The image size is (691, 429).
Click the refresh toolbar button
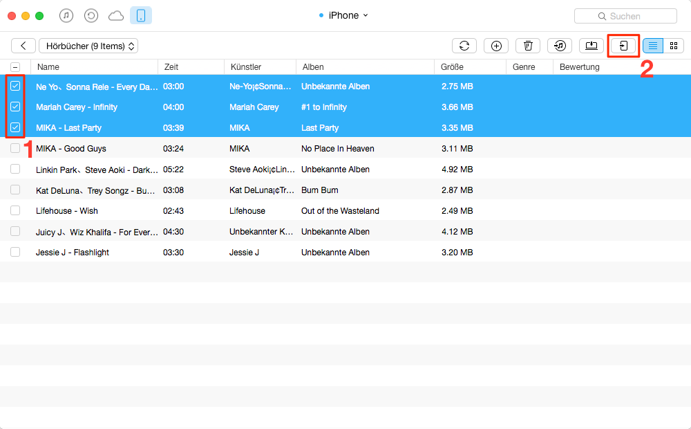click(x=464, y=46)
